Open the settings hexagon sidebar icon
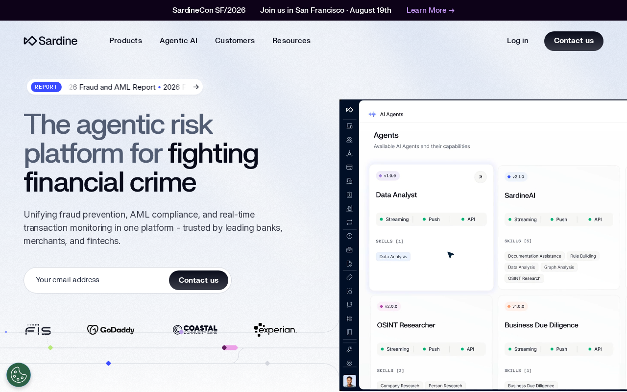The width and height of the screenshot is (627, 392). (349, 363)
